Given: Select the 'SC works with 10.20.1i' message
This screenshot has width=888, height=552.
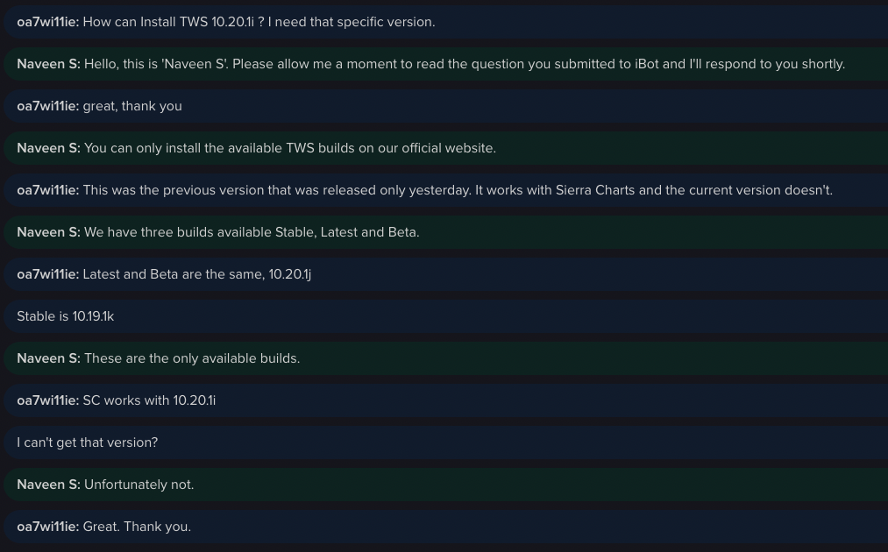Looking at the screenshot, I should point(149,400).
